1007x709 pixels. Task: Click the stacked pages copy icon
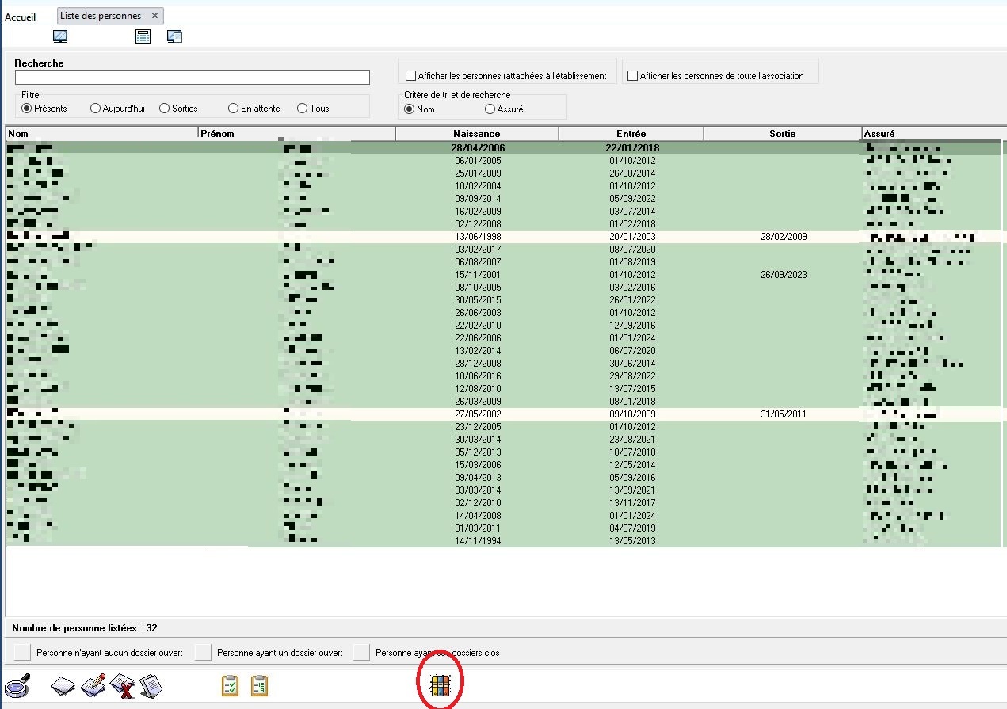pyautogui.click(x=151, y=686)
